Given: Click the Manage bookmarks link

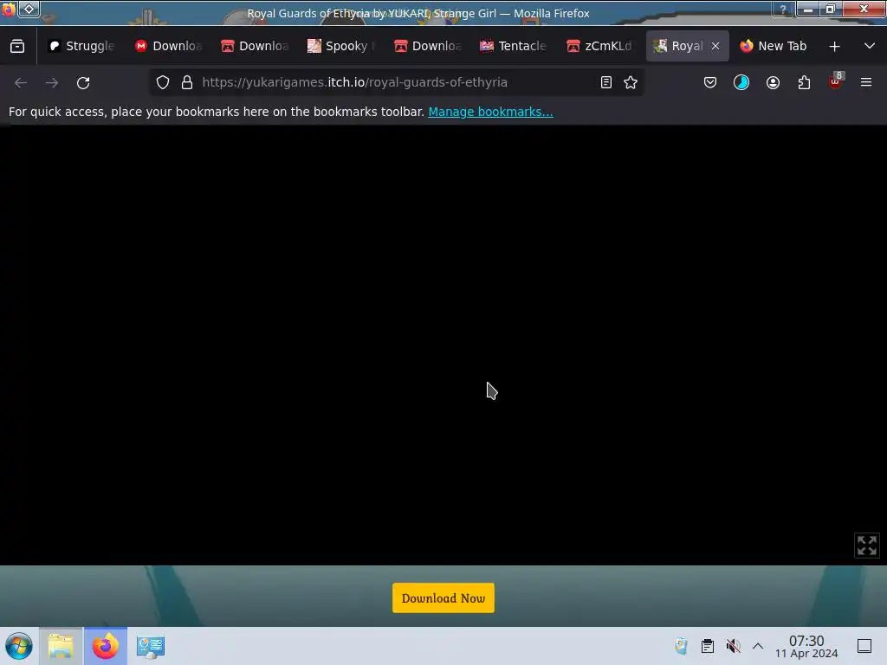Looking at the screenshot, I should [490, 112].
